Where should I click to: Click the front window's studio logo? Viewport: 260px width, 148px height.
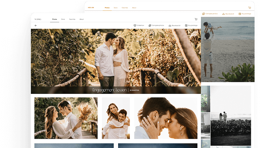coord(38,19)
